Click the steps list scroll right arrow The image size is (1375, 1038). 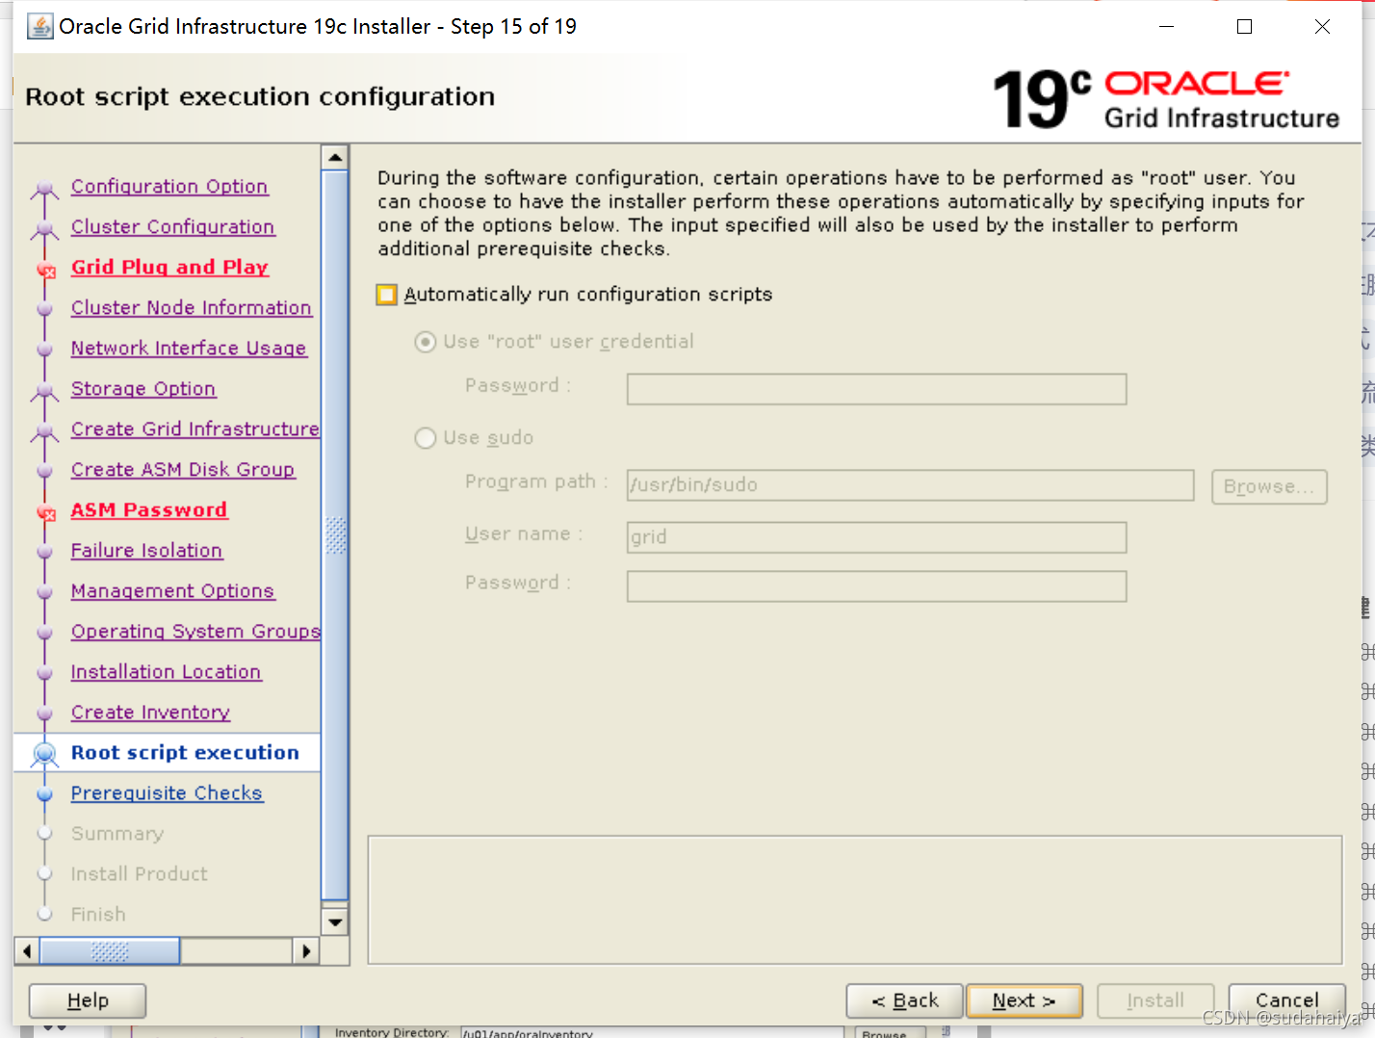[x=306, y=951]
